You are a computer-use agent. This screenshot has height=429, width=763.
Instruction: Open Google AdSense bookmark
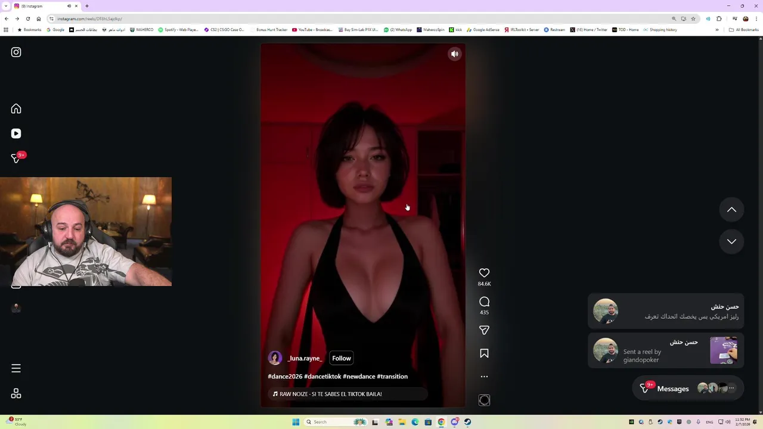point(483,30)
